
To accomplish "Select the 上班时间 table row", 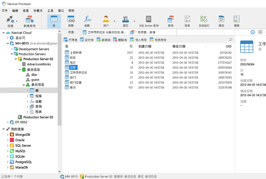I will click(x=148, y=53).
